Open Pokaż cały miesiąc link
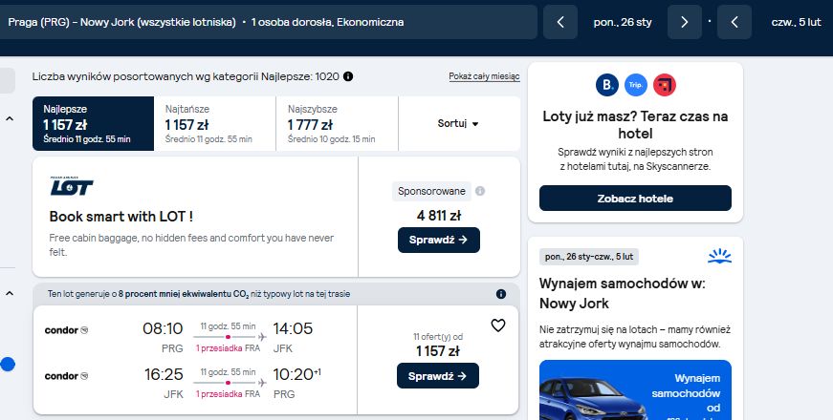This screenshot has height=420, width=833. (x=484, y=76)
